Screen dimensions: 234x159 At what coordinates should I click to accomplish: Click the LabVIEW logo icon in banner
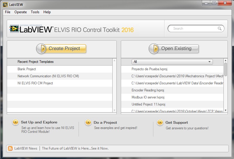(14, 29)
